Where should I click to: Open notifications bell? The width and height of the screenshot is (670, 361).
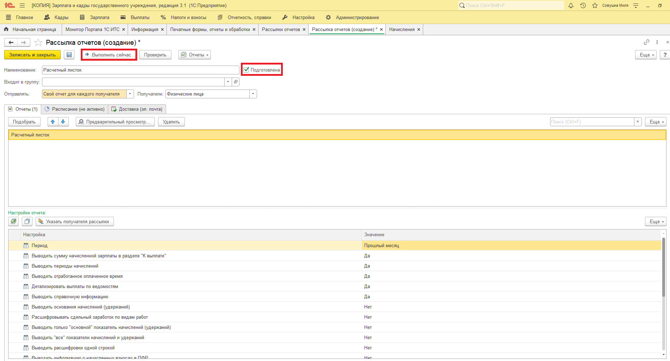[x=571, y=6]
